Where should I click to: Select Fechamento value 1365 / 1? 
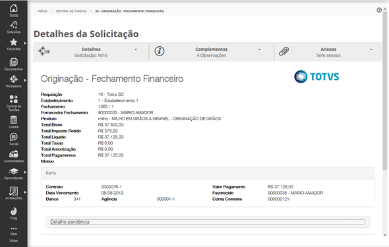point(105,106)
